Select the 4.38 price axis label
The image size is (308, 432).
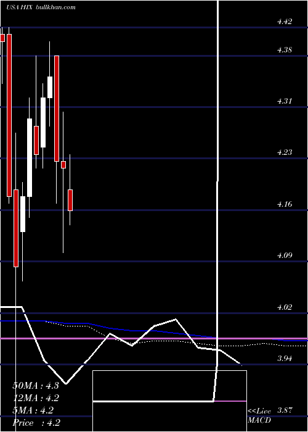285,50
